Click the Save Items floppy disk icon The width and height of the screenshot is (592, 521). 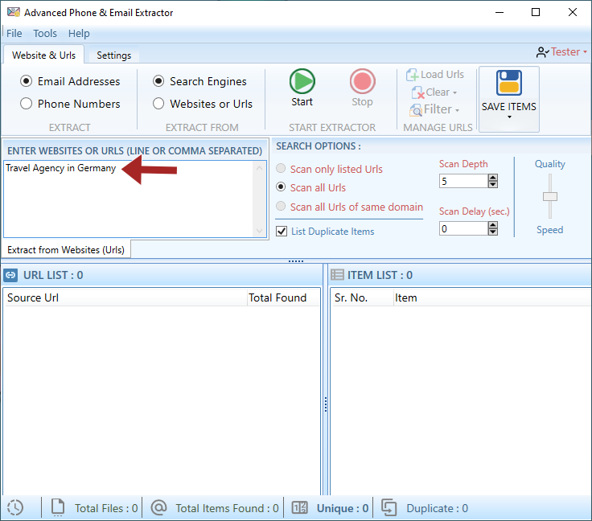click(509, 83)
